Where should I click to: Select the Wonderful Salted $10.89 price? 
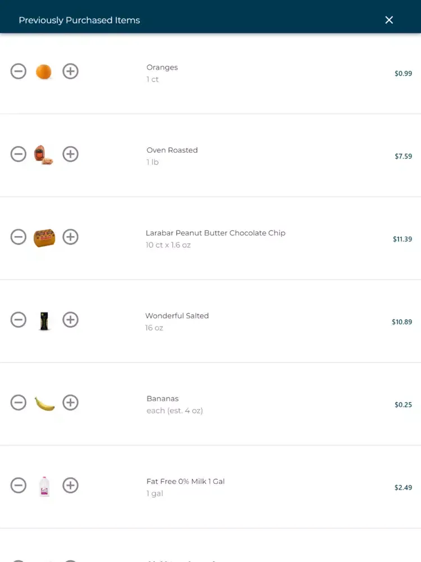tap(402, 322)
